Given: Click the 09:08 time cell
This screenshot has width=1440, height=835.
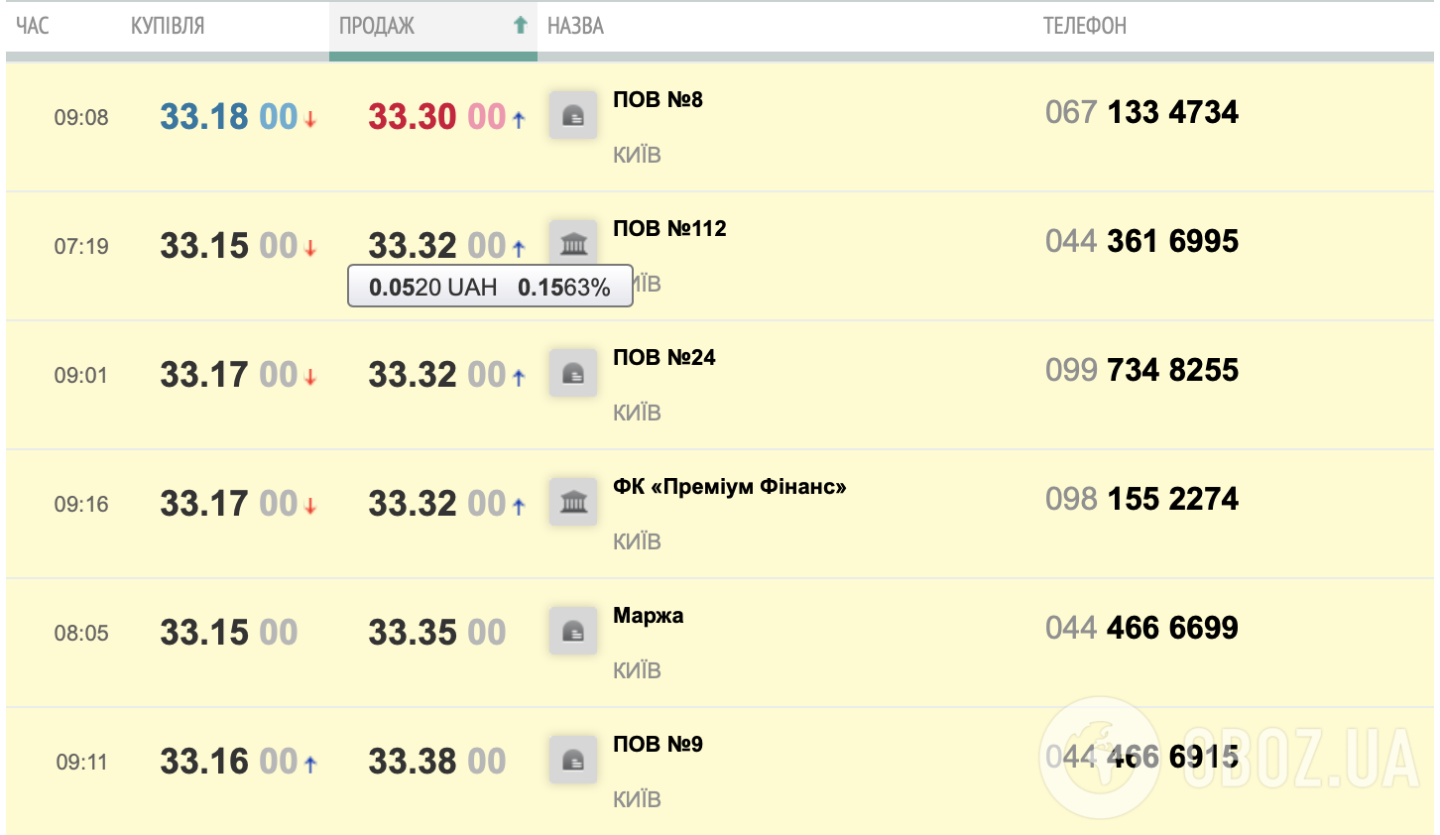Looking at the screenshot, I should click(x=81, y=117).
